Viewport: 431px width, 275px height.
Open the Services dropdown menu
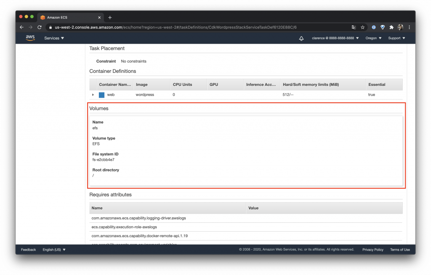point(54,38)
